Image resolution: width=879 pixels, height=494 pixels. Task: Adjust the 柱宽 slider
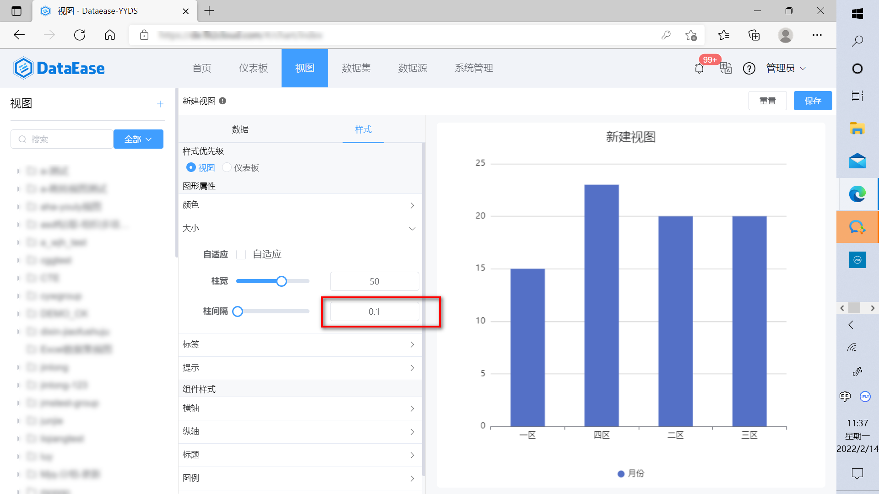click(281, 281)
